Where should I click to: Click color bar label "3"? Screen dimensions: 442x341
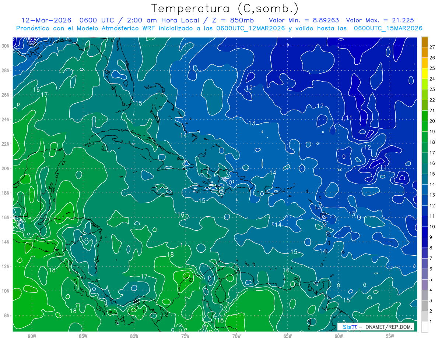pos(431,301)
